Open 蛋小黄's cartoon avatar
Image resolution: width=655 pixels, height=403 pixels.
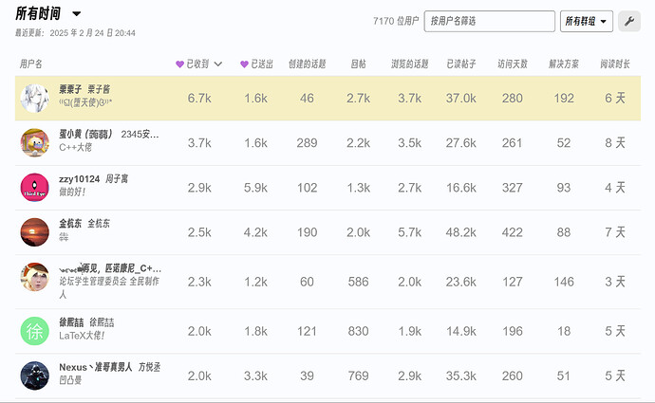pyautogui.click(x=35, y=142)
